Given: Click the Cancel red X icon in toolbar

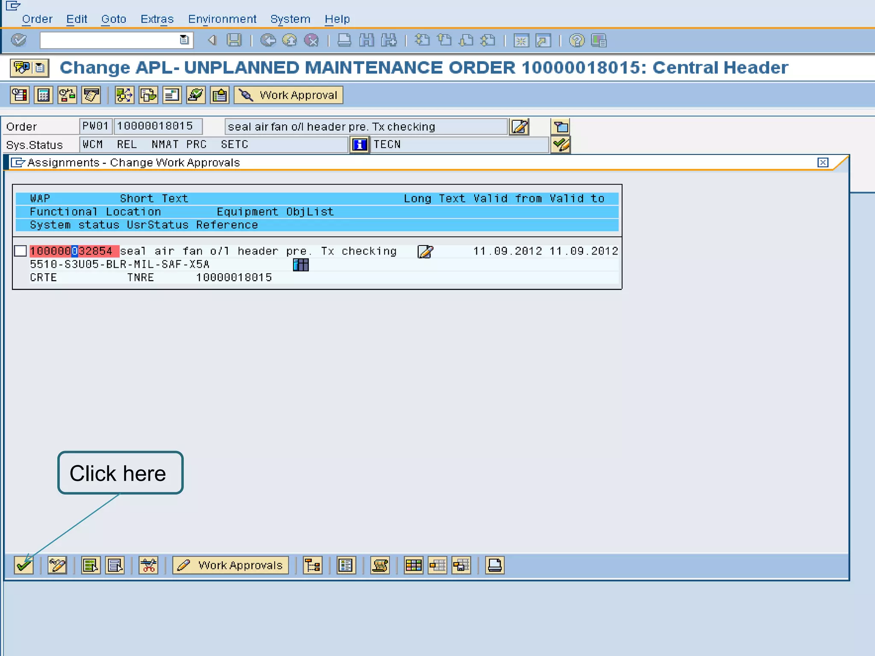Looking at the screenshot, I should (311, 41).
